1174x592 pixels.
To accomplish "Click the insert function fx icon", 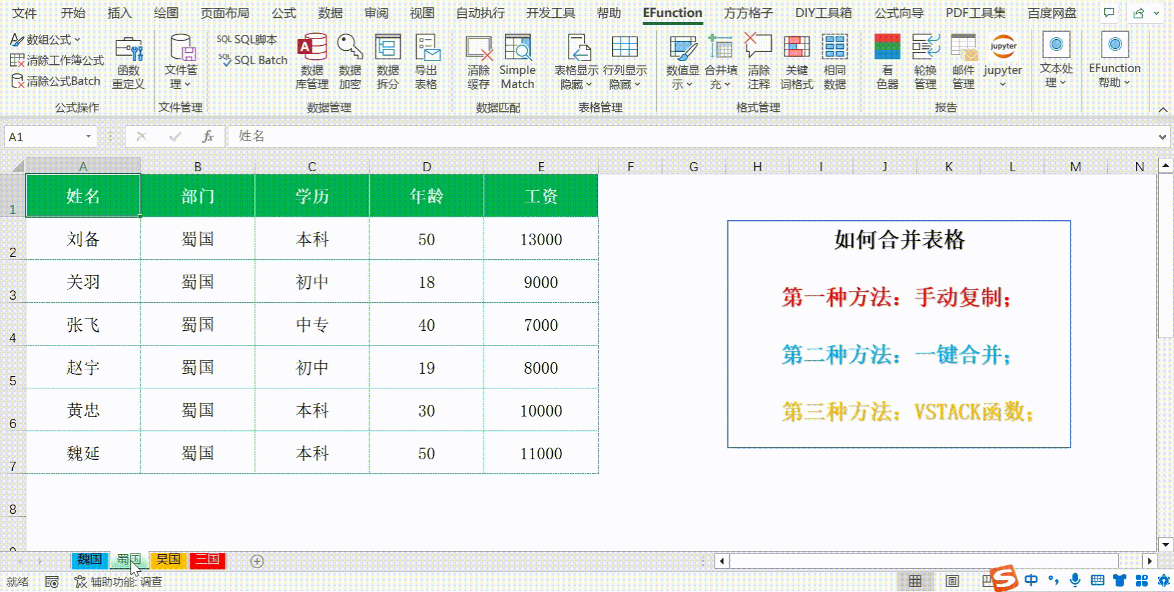I will click(x=208, y=136).
